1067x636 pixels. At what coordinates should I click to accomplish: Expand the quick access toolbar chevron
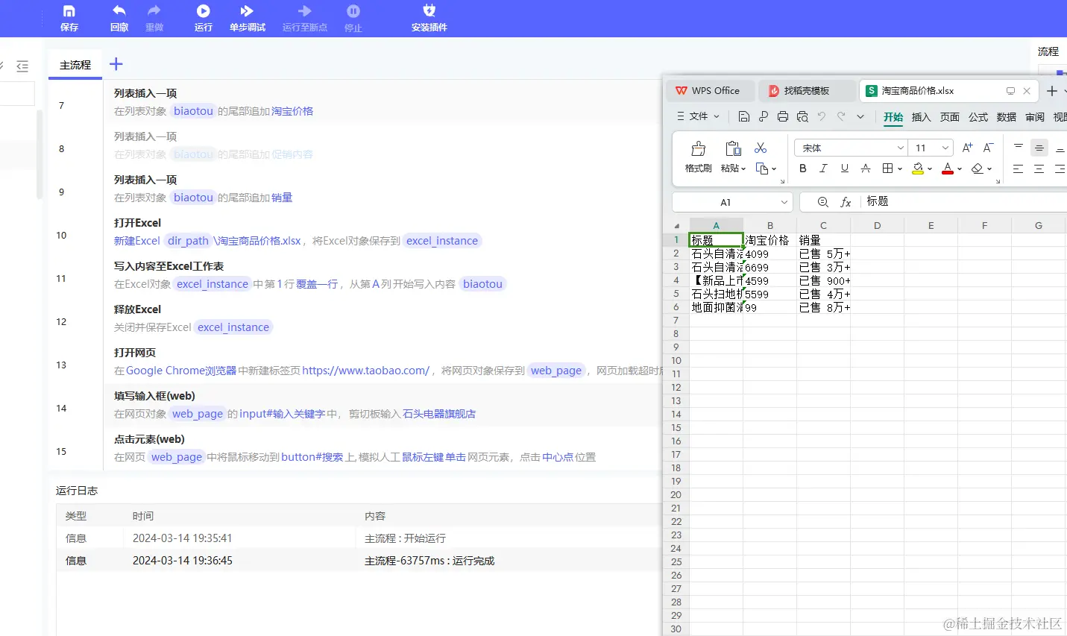(860, 116)
